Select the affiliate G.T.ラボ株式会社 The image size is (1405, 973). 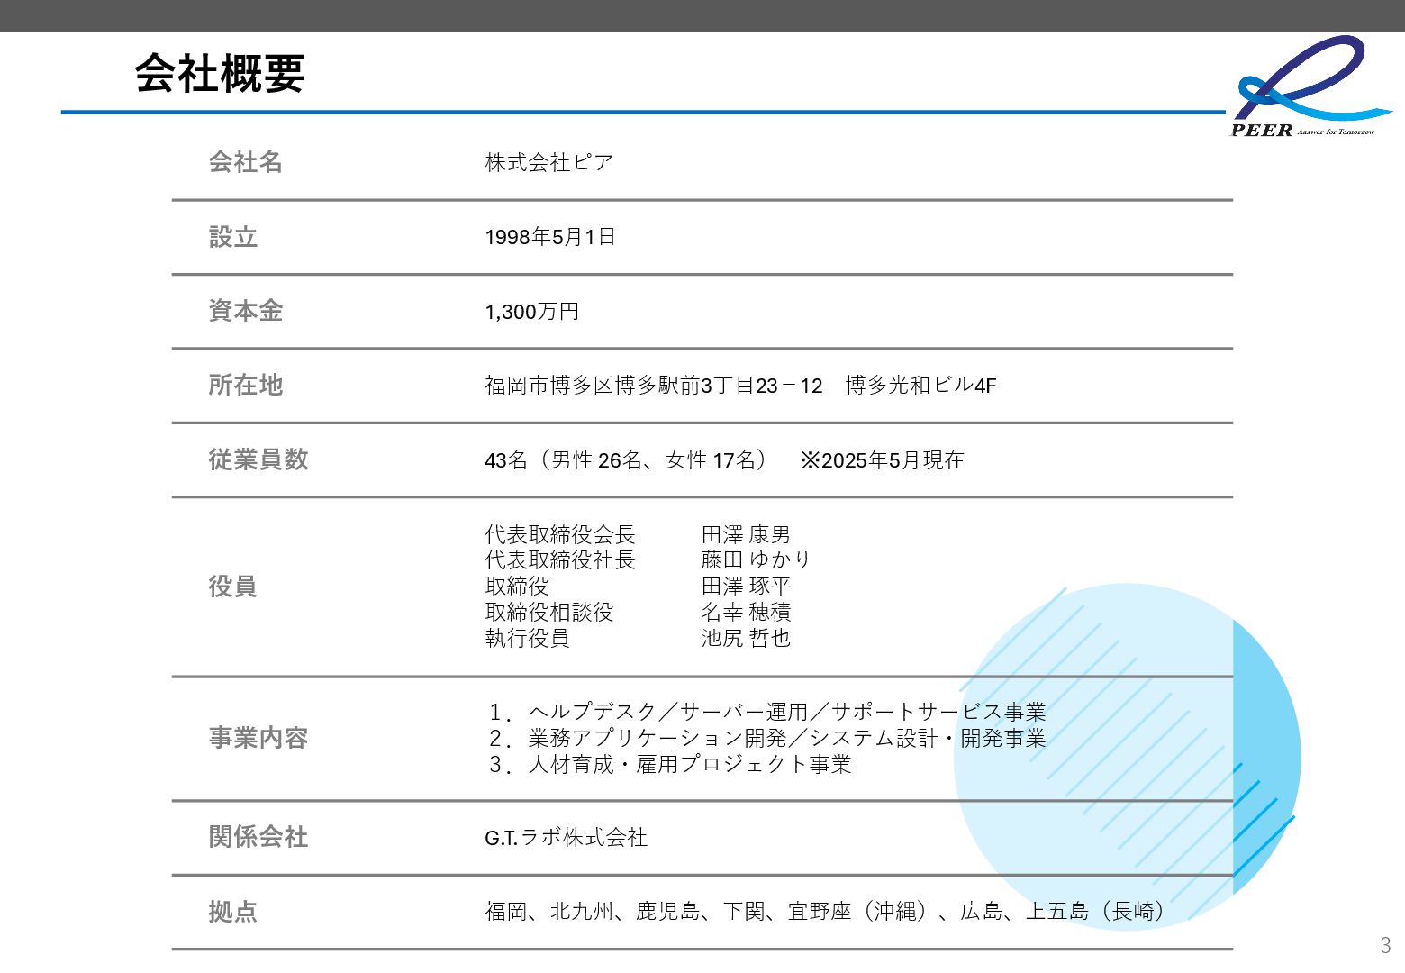pos(567,838)
